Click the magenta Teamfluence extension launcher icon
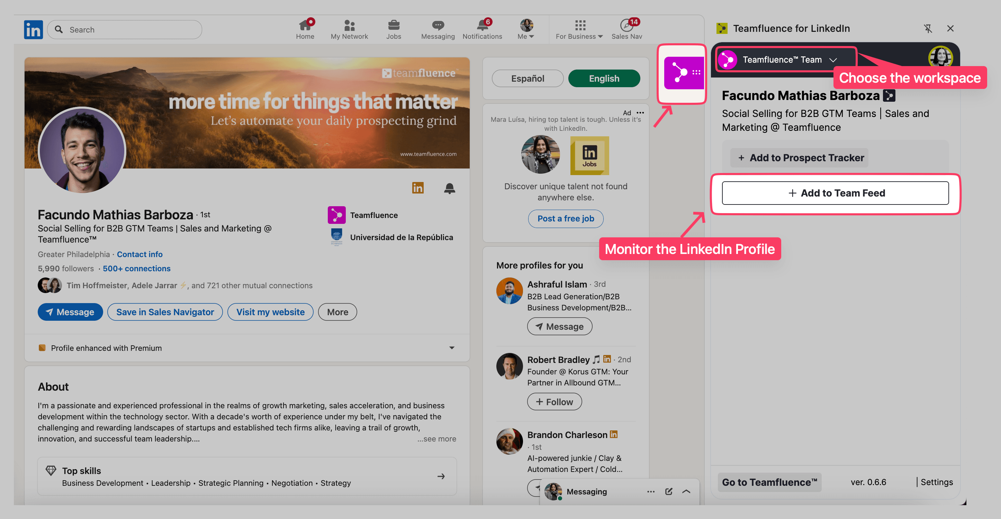The height and width of the screenshot is (519, 1001). tap(683, 73)
